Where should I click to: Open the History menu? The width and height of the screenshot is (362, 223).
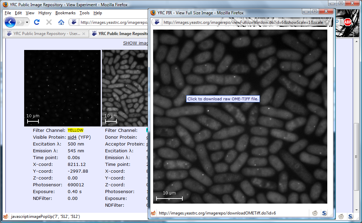pyautogui.click(x=45, y=13)
